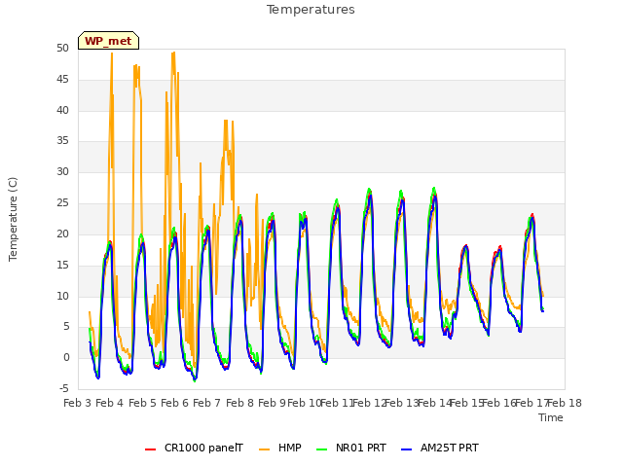
Task: Click the Feb 8 axis label
Action: click(x=239, y=403)
